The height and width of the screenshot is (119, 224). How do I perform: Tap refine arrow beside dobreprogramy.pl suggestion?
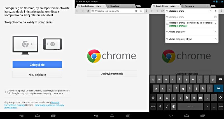tap(216, 24)
